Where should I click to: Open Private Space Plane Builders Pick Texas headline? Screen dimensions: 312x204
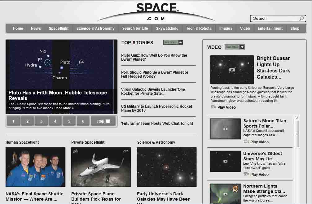96,197
